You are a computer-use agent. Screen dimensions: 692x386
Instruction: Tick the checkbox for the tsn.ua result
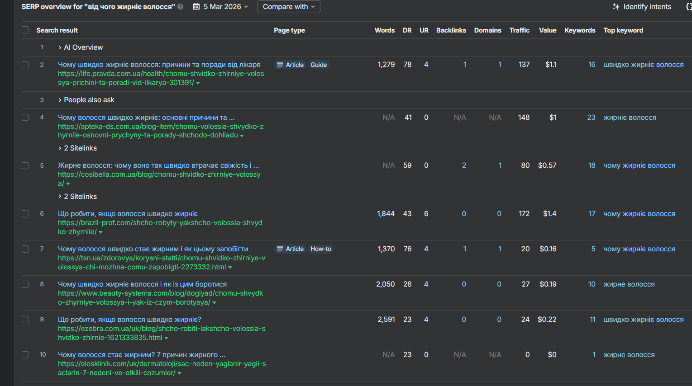coord(25,249)
